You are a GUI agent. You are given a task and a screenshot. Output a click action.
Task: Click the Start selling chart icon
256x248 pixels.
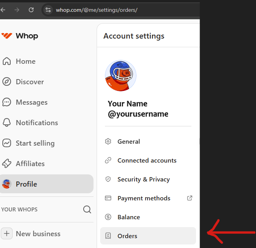[7, 143]
